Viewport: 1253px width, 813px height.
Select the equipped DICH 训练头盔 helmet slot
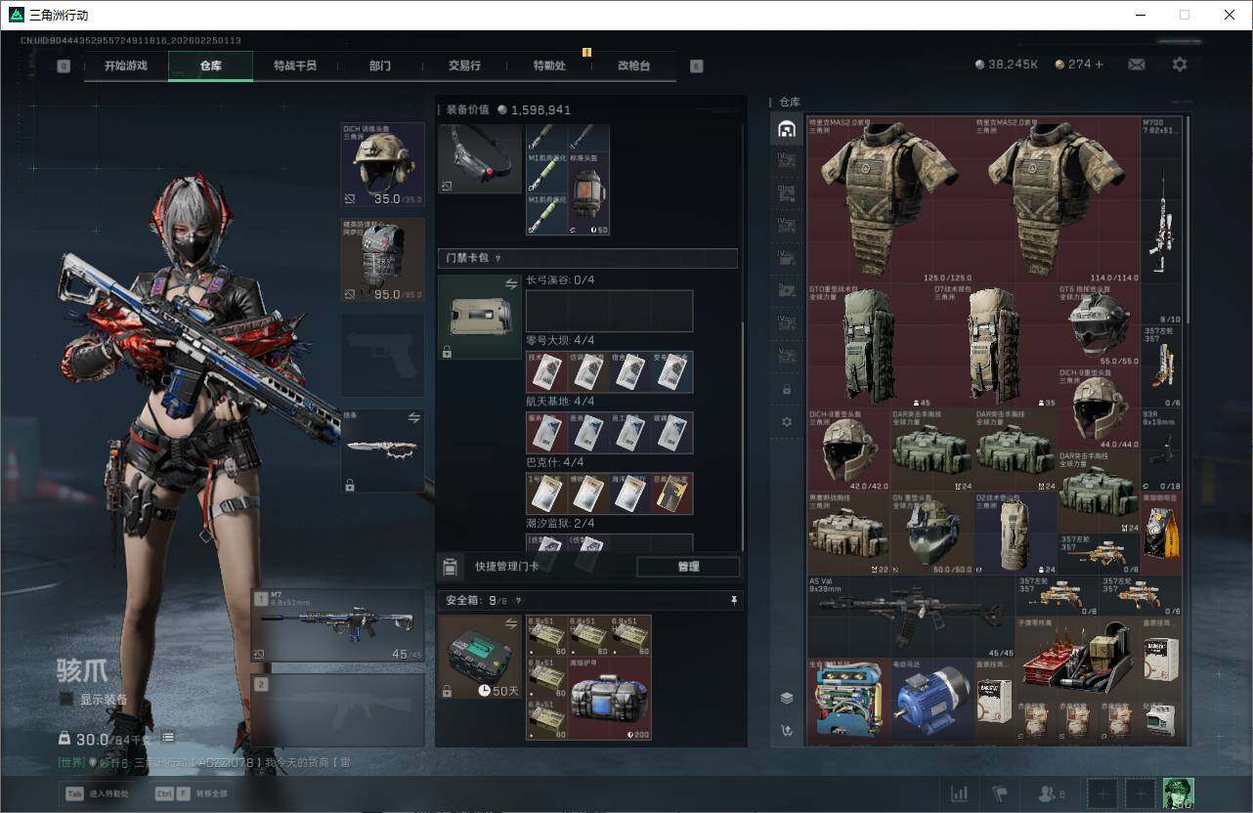coord(382,165)
